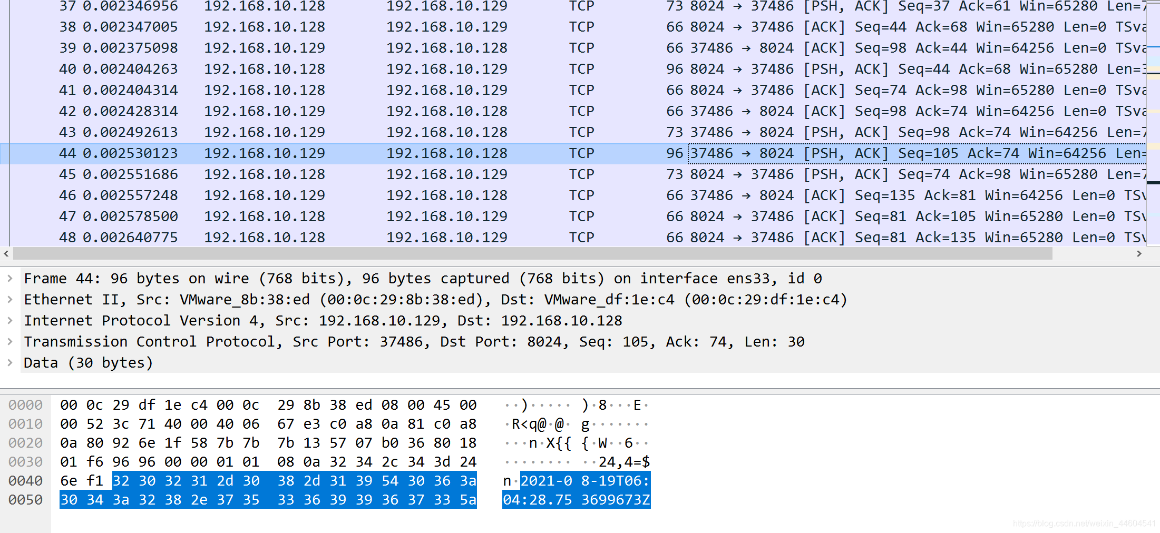
Task: Select packet 48 at time 0.002640775
Action: tap(573, 238)
